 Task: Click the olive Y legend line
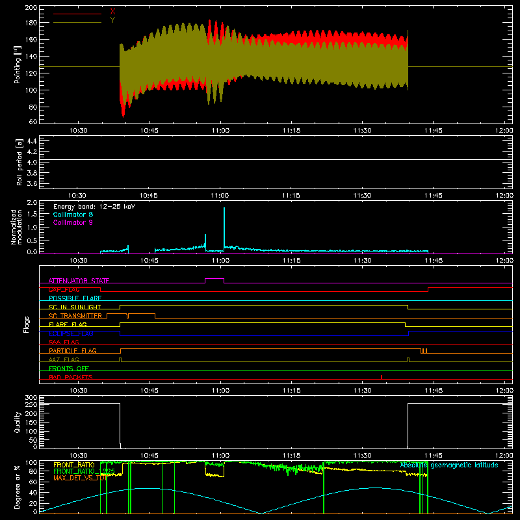(x=77, y=22)
